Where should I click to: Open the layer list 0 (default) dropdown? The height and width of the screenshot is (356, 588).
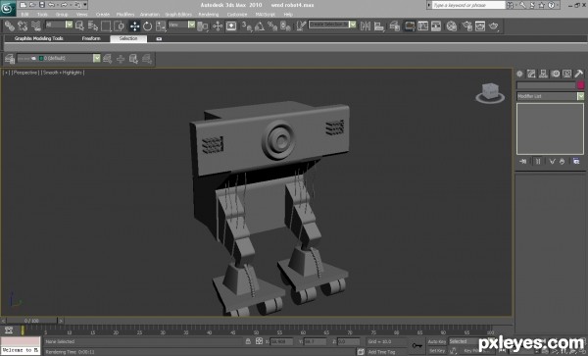point(97,58)
